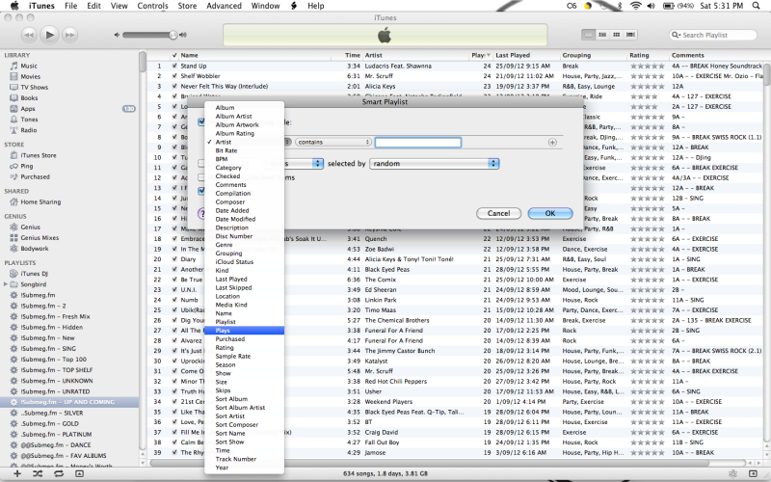The height and width of the screenshot is (482, 771).
Task: Add a rule with plus button
Action: click(552, 142)
